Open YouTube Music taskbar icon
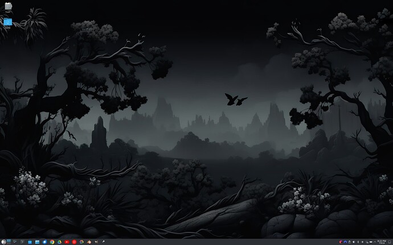 [x=74, y=242]
